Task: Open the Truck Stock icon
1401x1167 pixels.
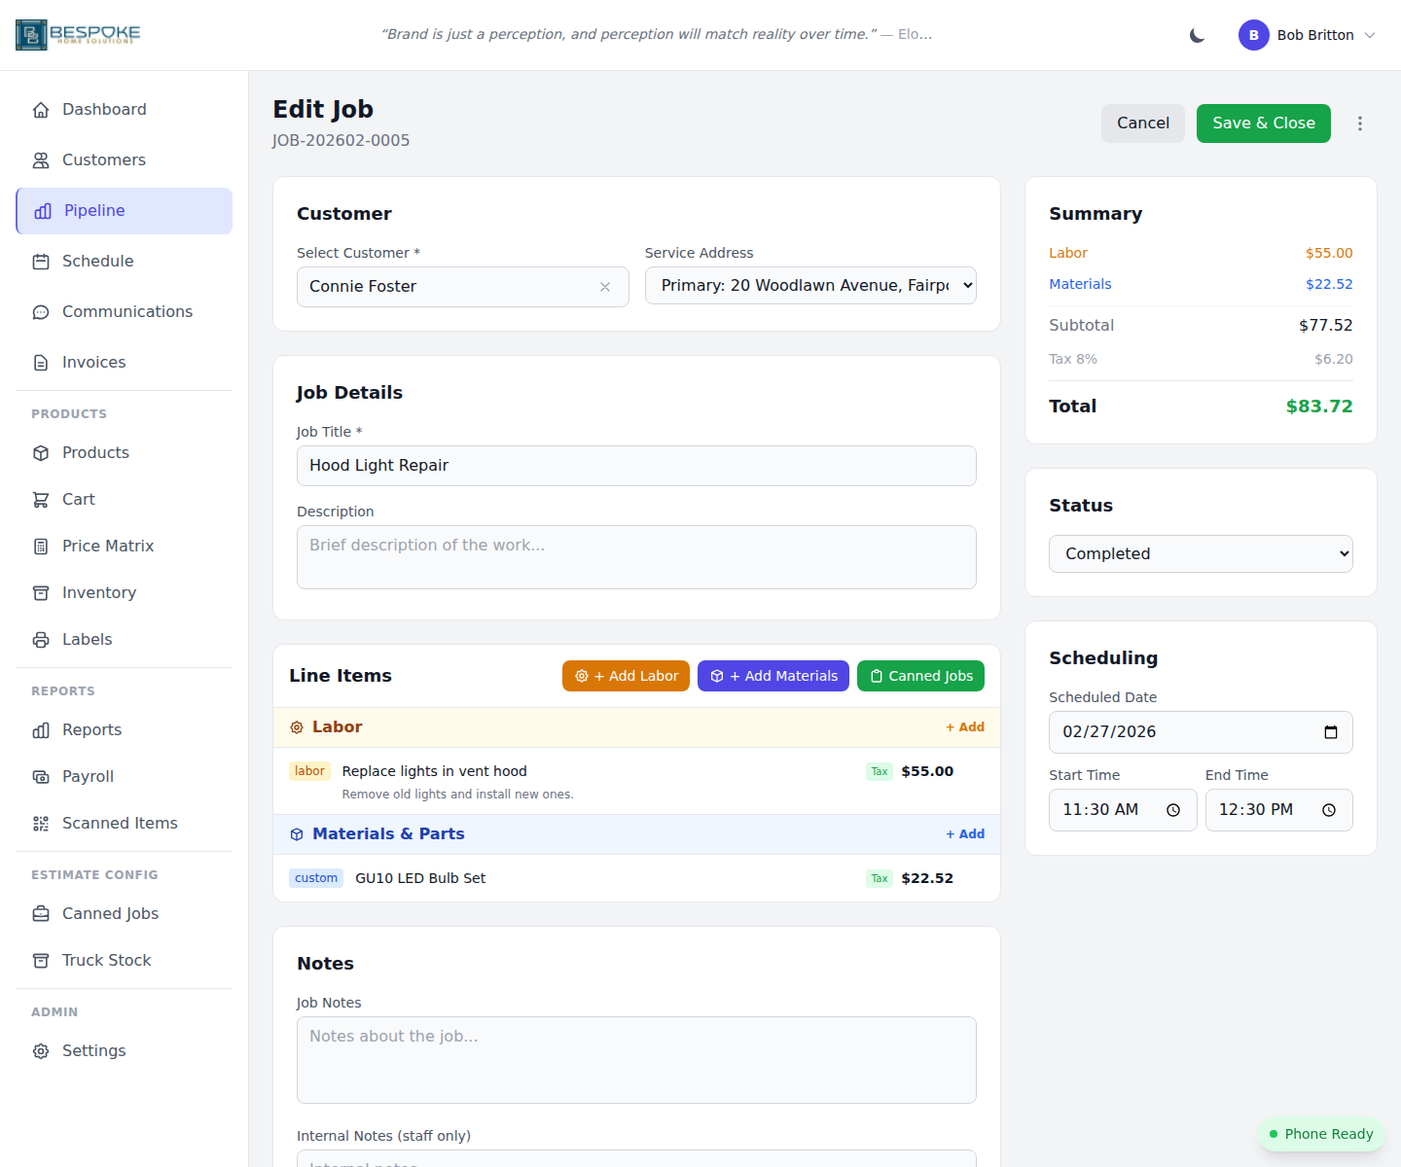Action: pyautogui.click(x=41, y=960)
